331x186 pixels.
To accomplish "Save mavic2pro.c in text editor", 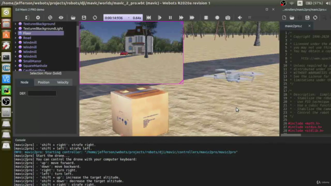I will (307, 18).
